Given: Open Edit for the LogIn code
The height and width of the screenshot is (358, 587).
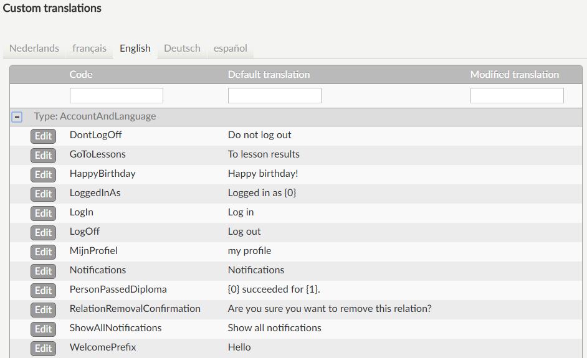Looking at the screenshot, I should [x=43, y=213].
